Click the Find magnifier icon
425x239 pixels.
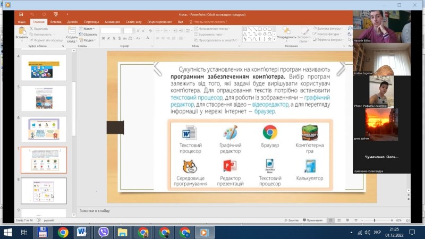(350, 29)
